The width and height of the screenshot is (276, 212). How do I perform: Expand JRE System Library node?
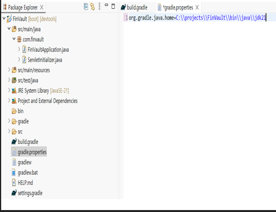tap(9, 90)
